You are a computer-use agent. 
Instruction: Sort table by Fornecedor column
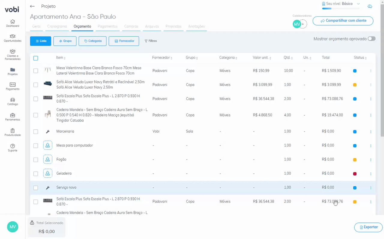(x=161, y=58)
